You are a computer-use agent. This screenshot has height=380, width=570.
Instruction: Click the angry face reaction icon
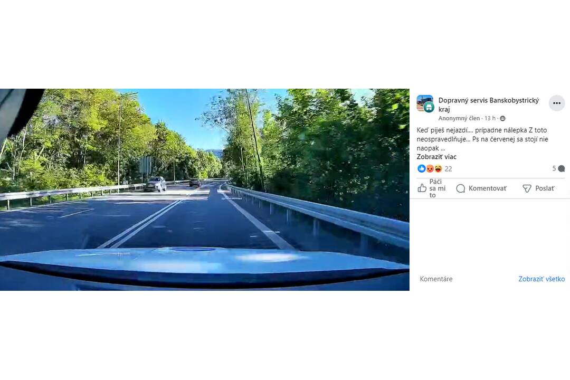(x=430, y=168)
